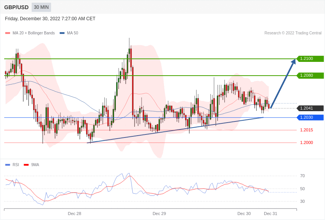Click the RSI 30 axis value
The height and width of the screenshot is (220, 325).
pyautogui.click(x=302, y=201)
